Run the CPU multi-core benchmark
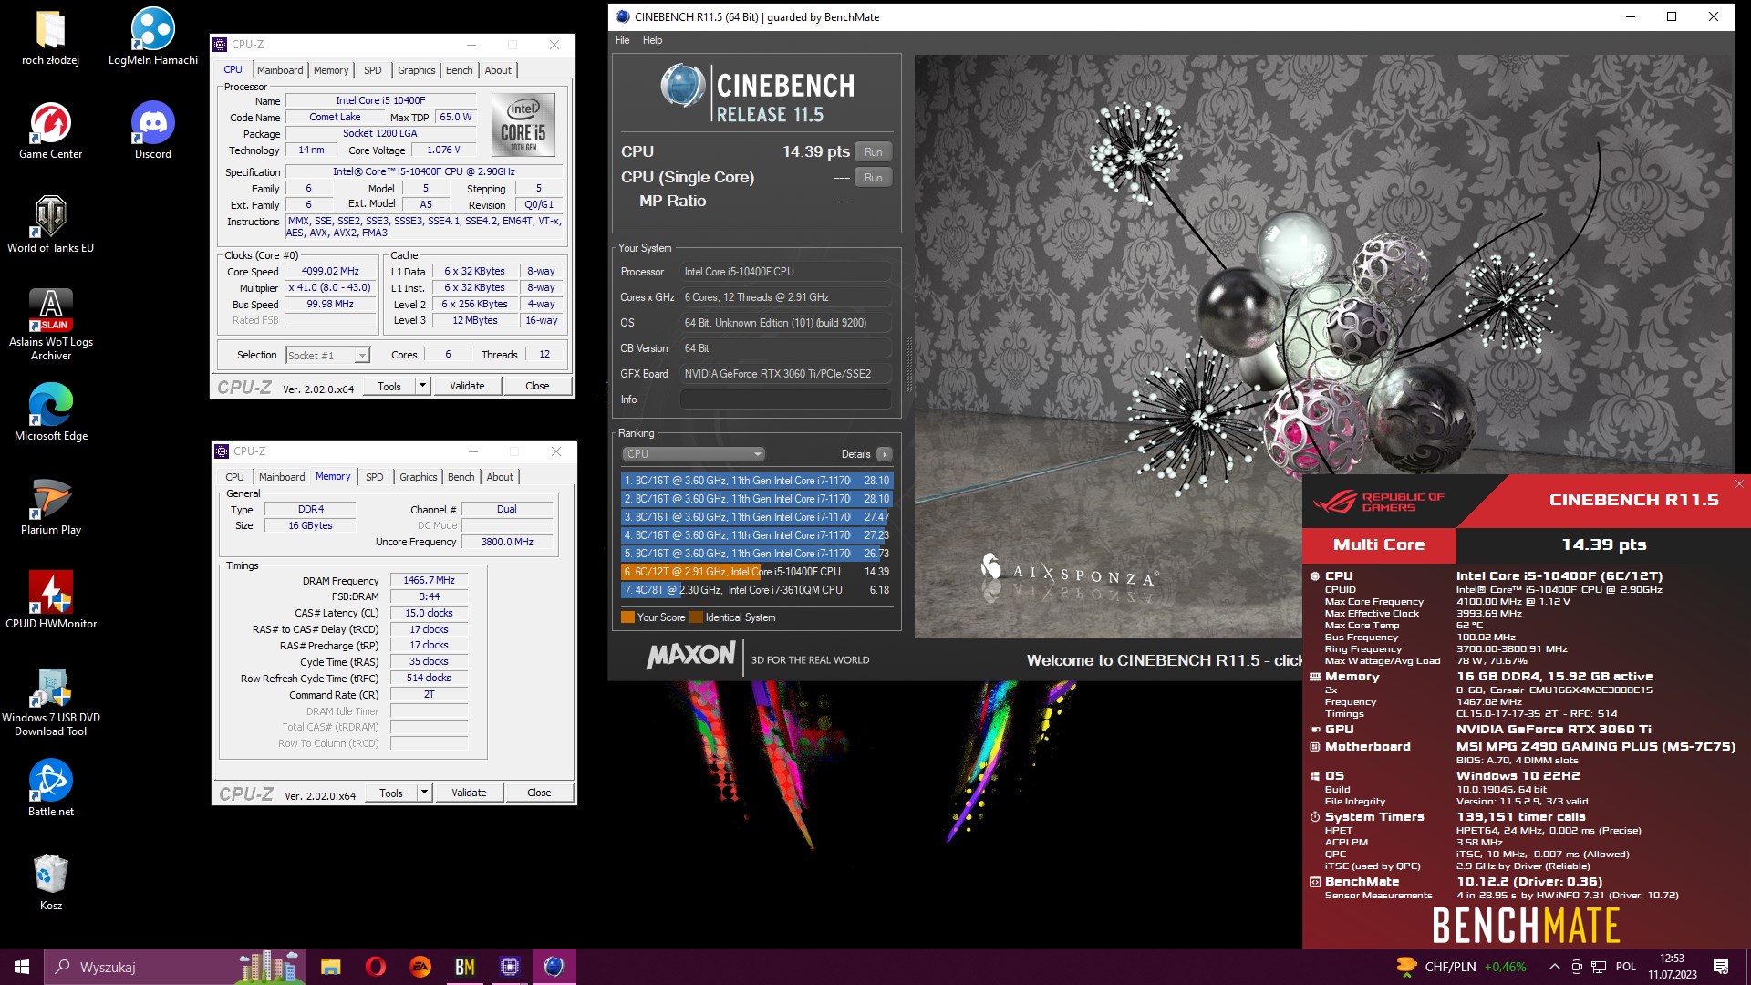Image resolution: width=1751 pixels, height=985 pixels. click(x=873, y=152)
